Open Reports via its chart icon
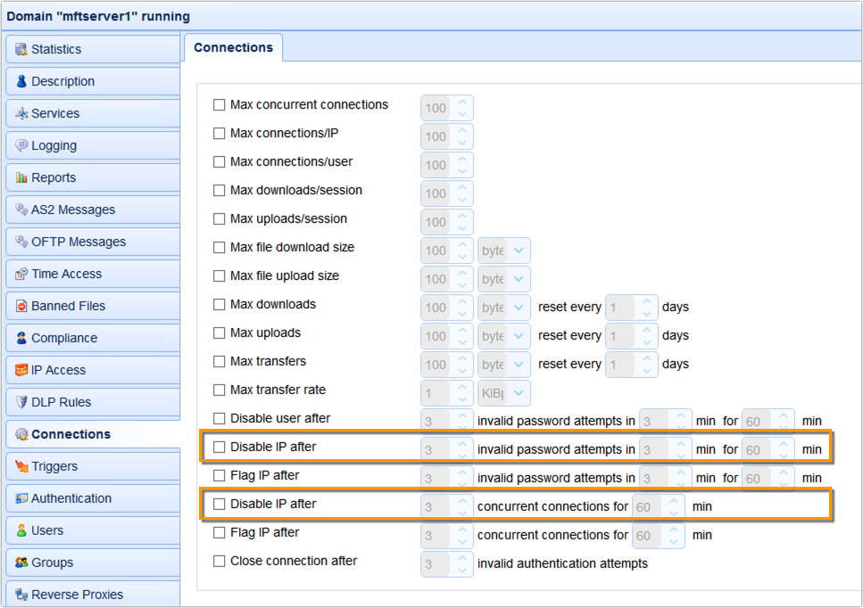 pos(21,177)
